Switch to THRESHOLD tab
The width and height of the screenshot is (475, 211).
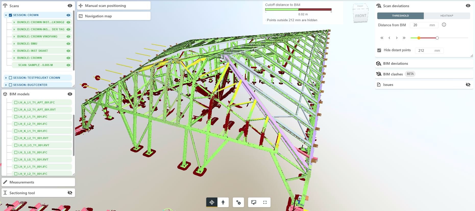click(400, 16)
